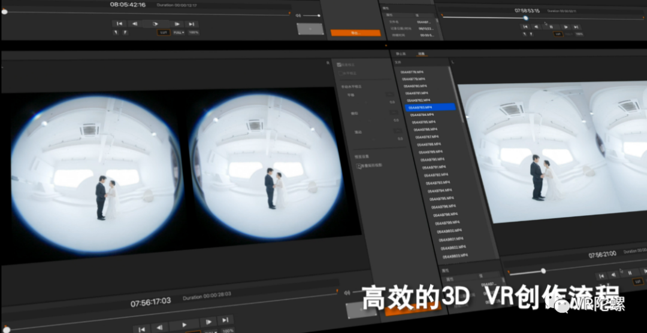Adjust volume slider in 08:05:42:16 player
647x333 pixels.
312,16
